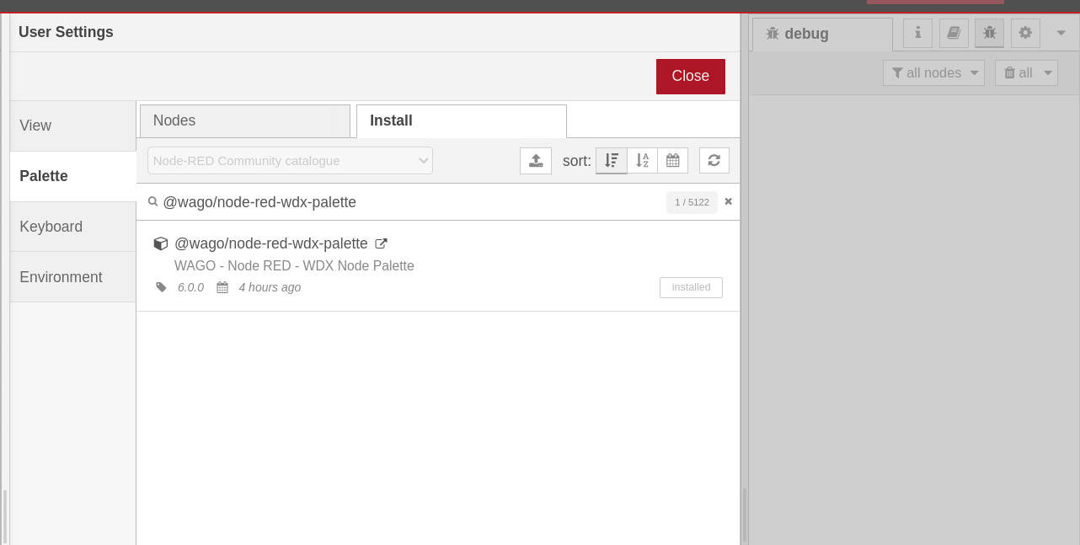Open the all nodes filter dropdown
This screenshot has width=1080, height=545.
933,72
